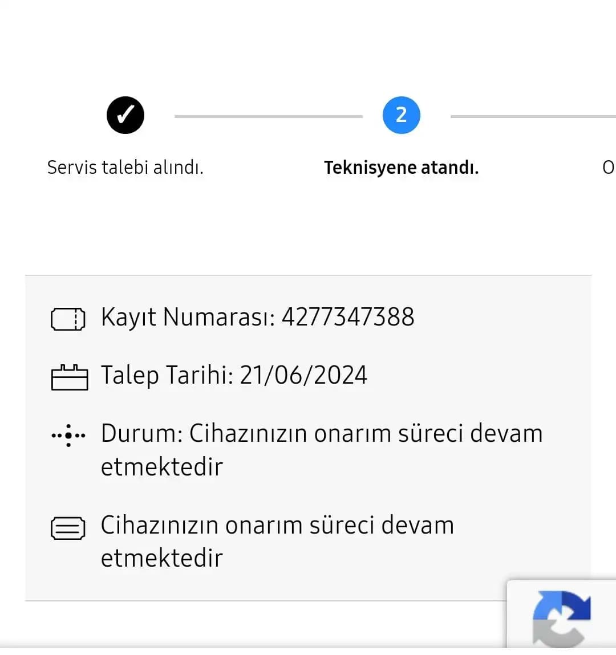
Task: Open the reCAPTCHA badge
Action: tap(561, 616)
